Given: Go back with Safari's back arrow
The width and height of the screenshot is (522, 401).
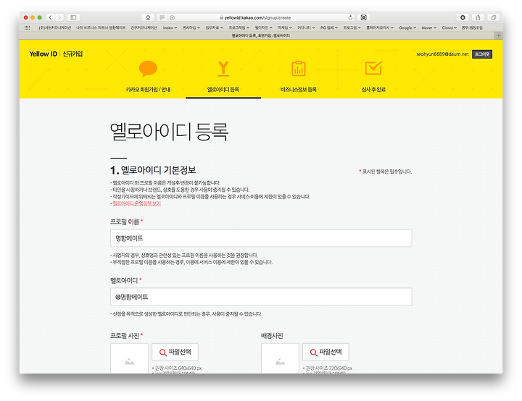Looking at the screenshot, I should pos(50,17).
